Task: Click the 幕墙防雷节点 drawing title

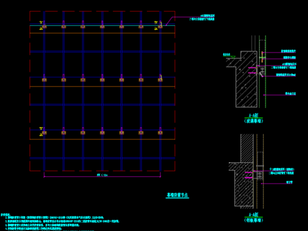Action: 177,195
